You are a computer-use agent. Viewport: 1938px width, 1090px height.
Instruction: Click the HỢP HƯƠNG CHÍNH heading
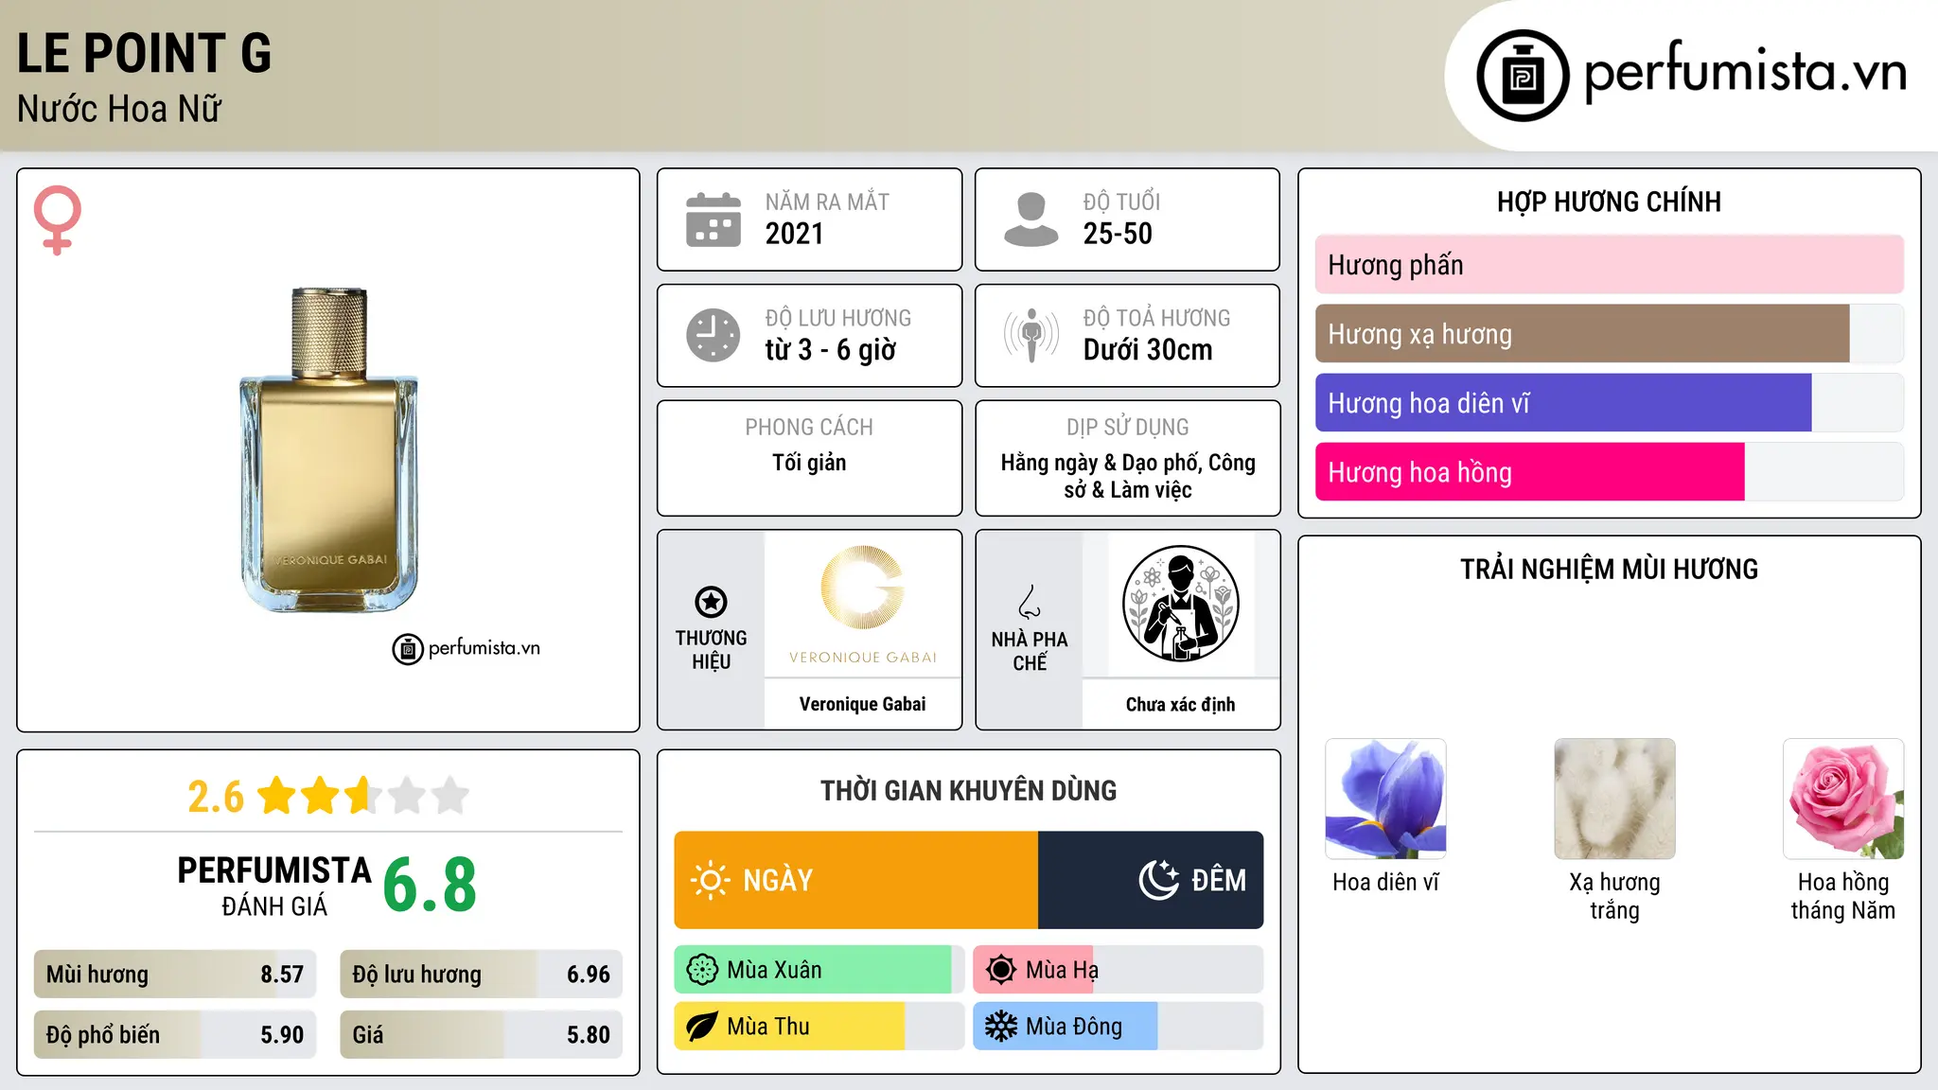pyautogui.click(x=1609, y=202)
